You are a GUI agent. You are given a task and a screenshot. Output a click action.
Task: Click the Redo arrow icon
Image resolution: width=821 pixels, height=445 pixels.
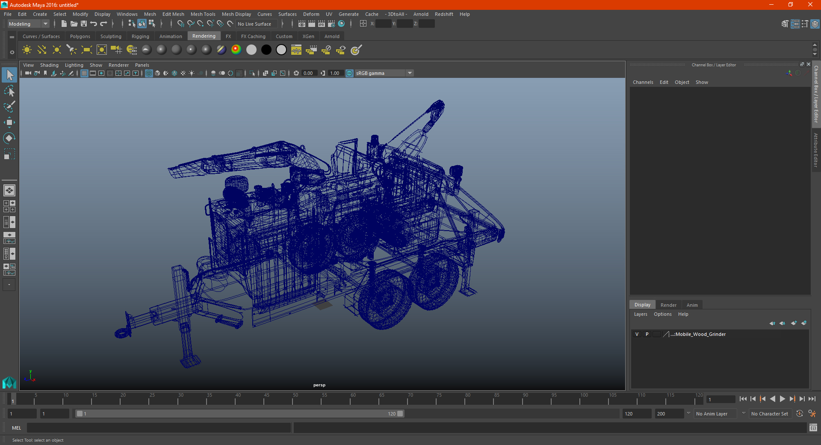pyautogui.click(x=103, y=24)
